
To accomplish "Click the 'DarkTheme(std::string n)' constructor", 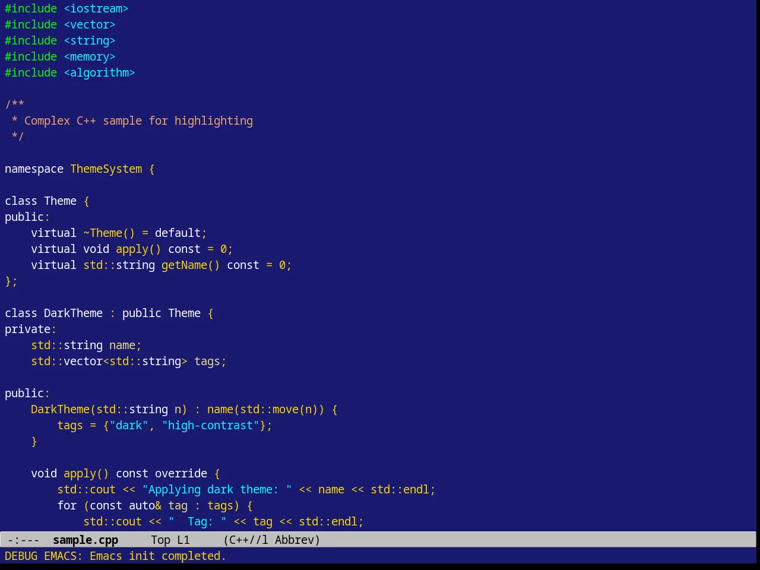I will click(109, 409).
